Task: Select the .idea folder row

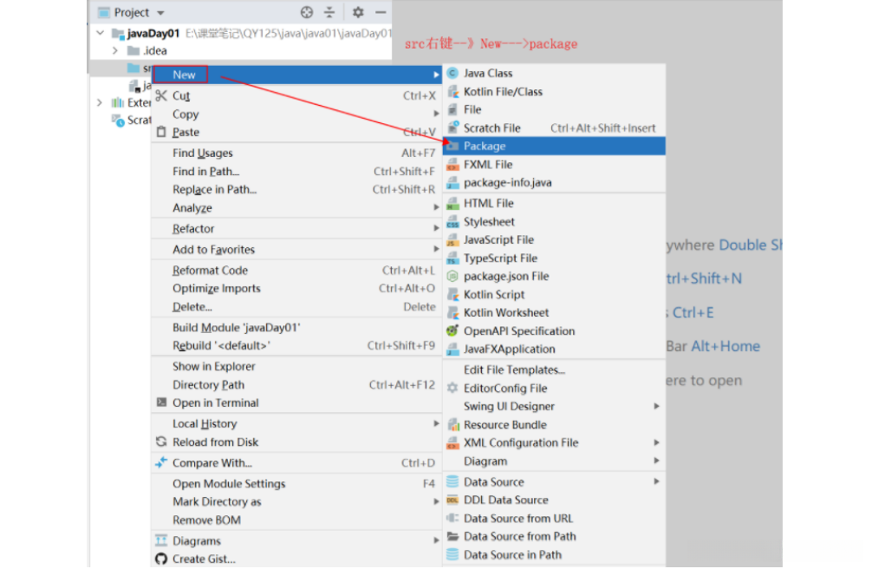Action: tap(241, 50)
